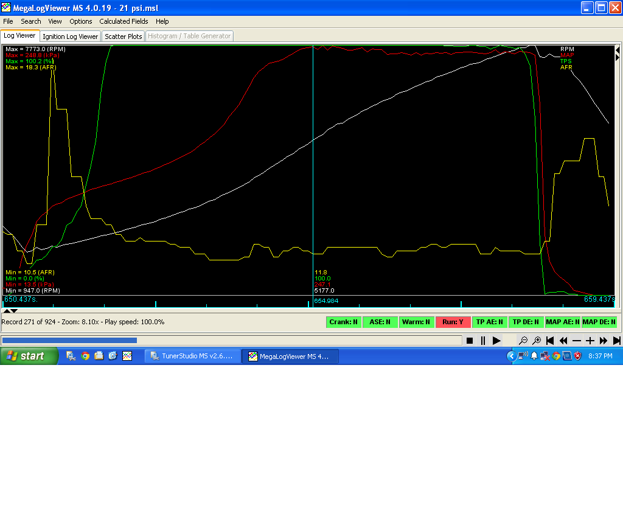Switch to the Scatter Plots tab
The height and width of the screenshot is (511, 623).
click(x=124, y=36)
